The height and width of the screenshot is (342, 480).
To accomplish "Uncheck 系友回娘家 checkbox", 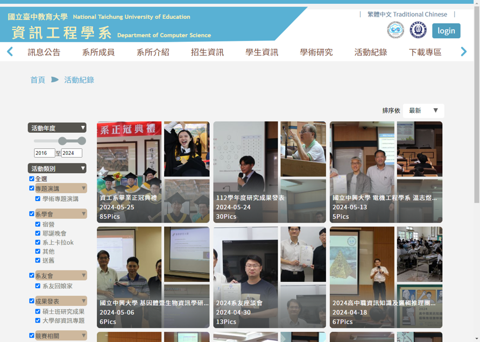I will [x=38, y=286].
